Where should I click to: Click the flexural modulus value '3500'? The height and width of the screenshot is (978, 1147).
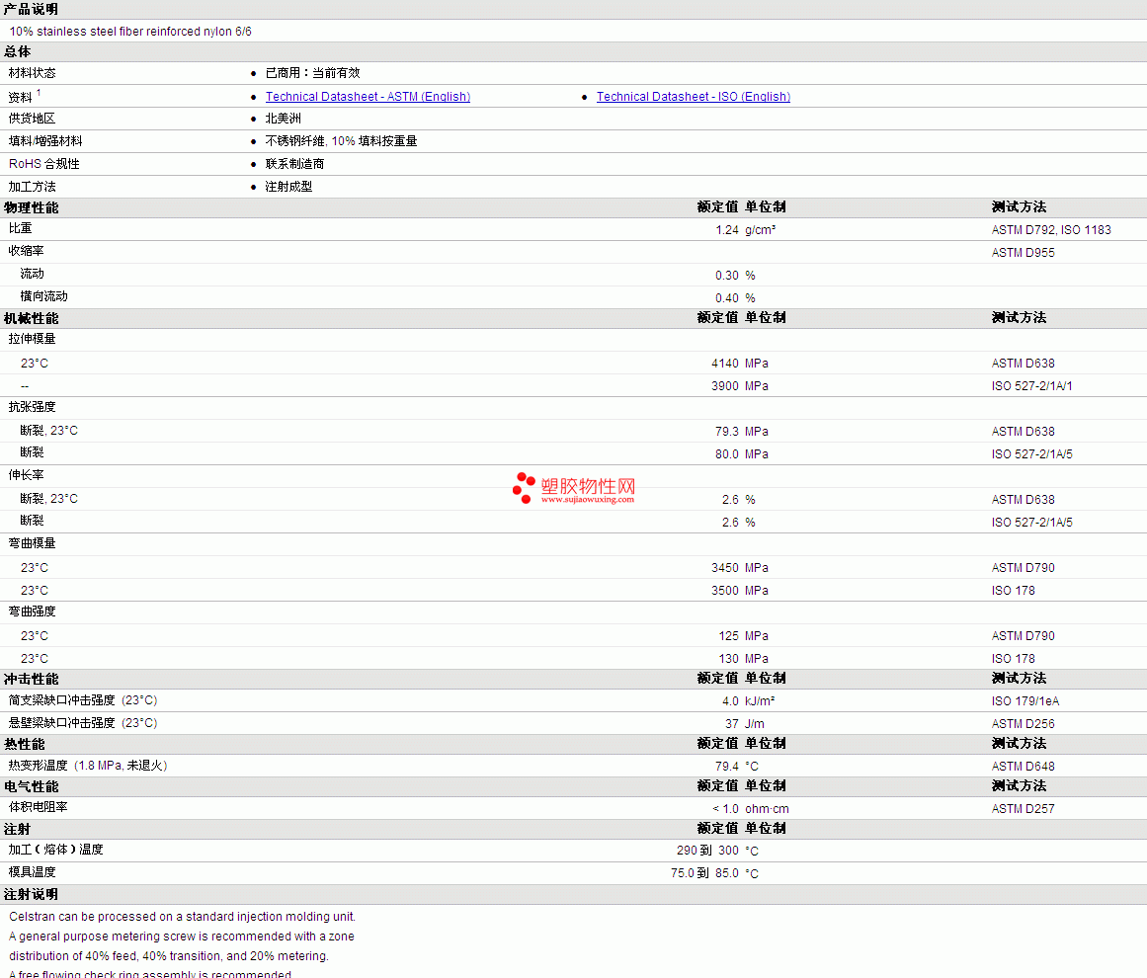[725, 591]
